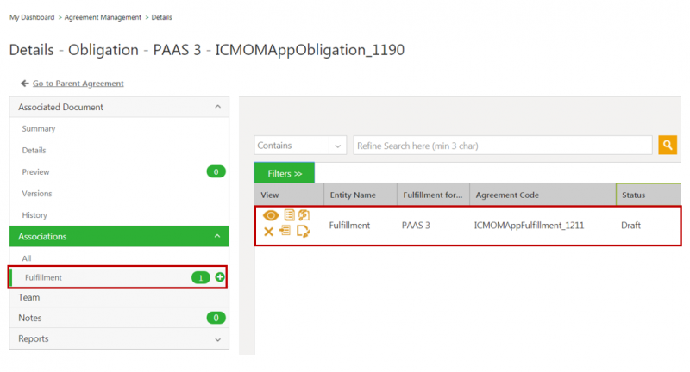Viewport: 690px width, 372px height.
Task: Click the linked-document icon in top icon row
Action: click(304, 215)
